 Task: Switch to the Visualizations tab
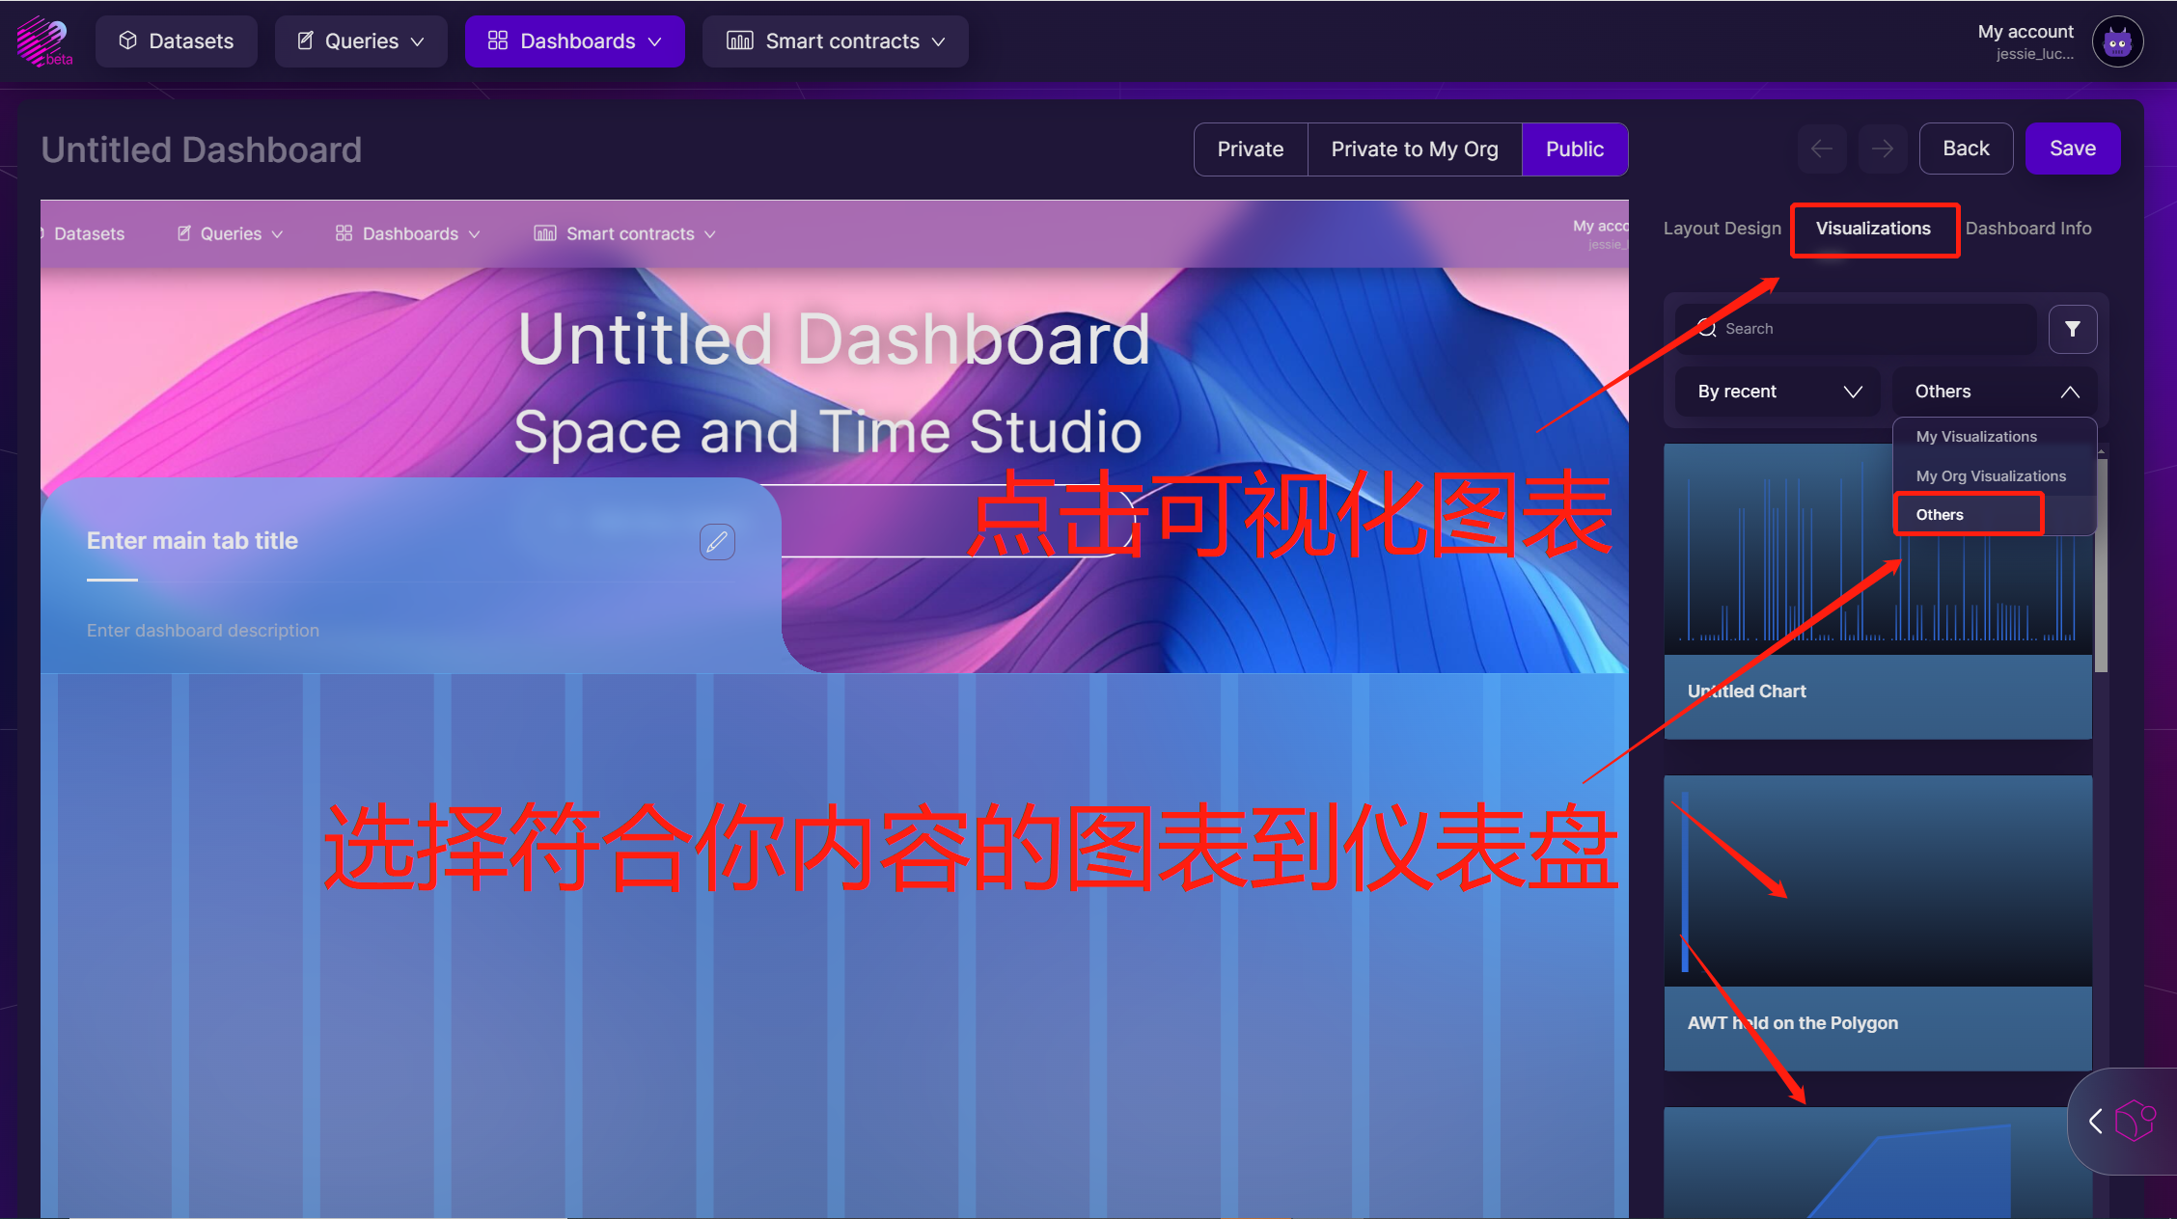(x=1874, y=229)
